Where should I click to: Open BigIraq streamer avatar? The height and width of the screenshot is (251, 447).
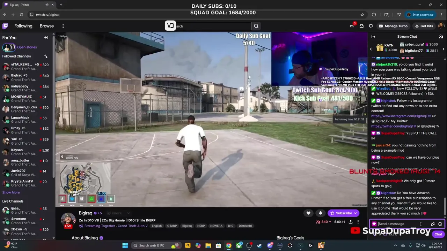click(68, 220)
